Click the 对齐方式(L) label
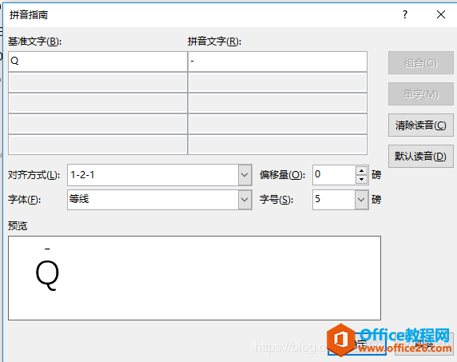This screenshot has height=362, width=457. click(x=34, y=175)
